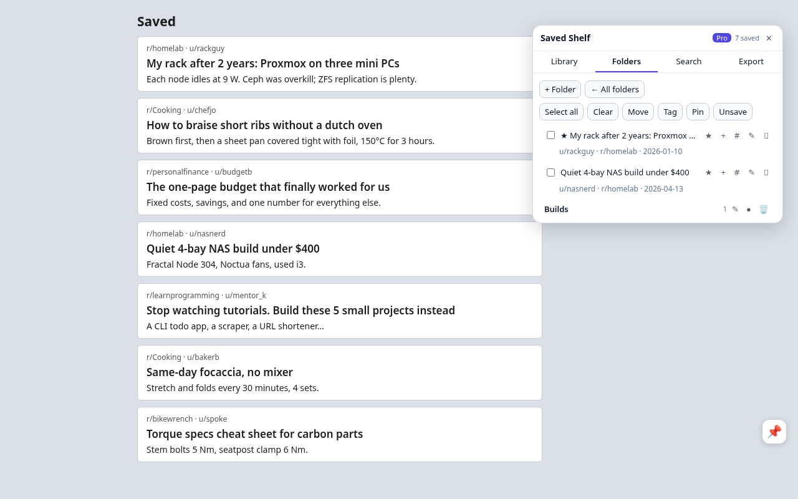Click the plus icon on My rack item
This screenshot has width=798, height=499.
tap(723, 136)
